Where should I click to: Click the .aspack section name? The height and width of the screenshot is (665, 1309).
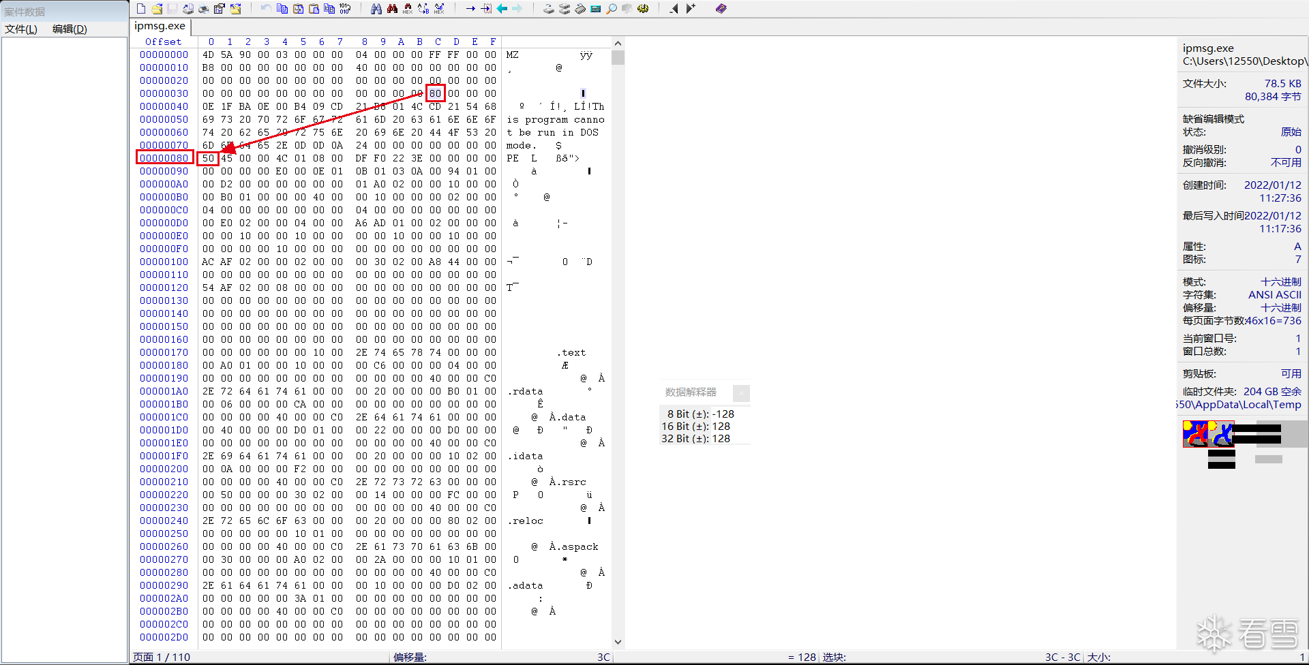tap(577, 546)
